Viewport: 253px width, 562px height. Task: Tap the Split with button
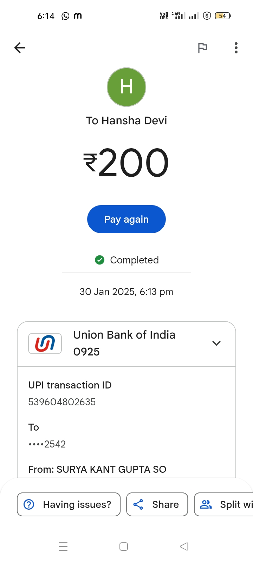point(225,504)
